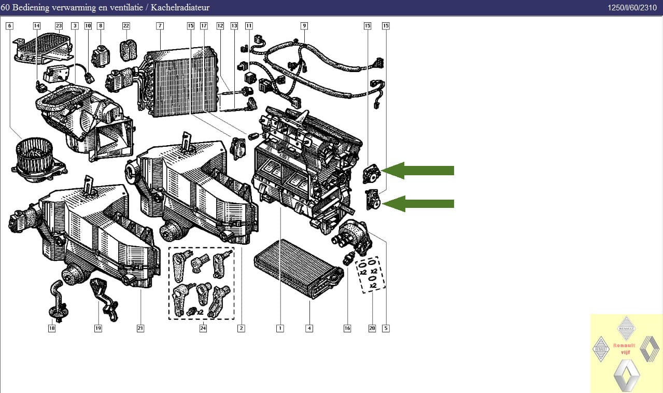
Task: Click callout 16 below the evaporator
Action: [346, 328]
